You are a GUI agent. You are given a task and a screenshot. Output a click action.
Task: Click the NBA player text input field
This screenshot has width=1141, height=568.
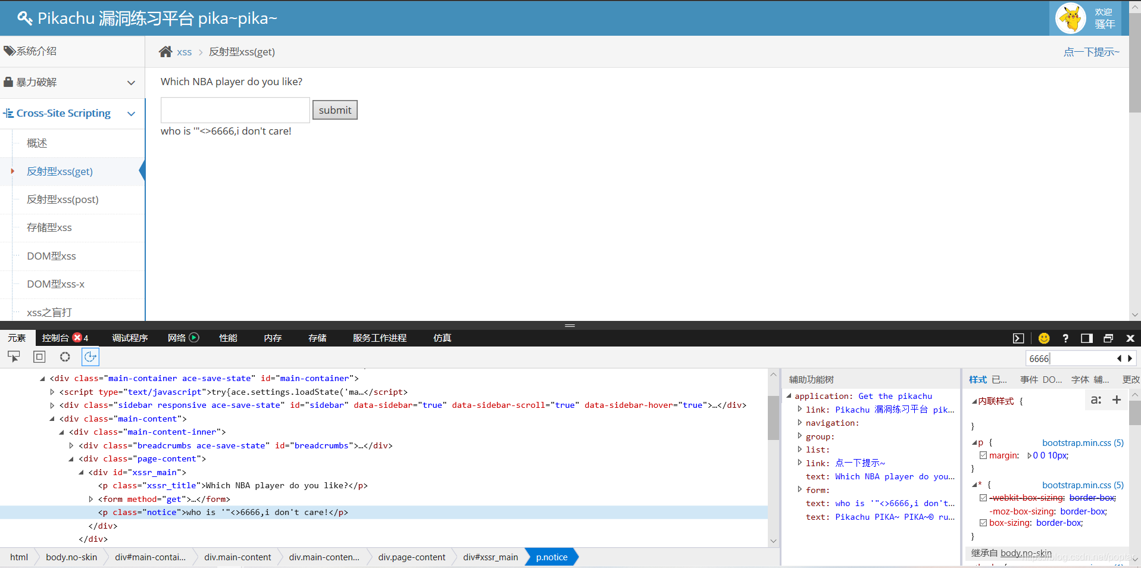pyautogui.click(x=235, y=110)
